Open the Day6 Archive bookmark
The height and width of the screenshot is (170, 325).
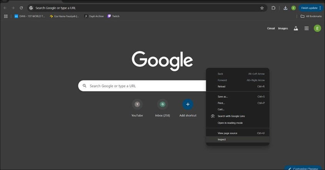pos(94,16)
